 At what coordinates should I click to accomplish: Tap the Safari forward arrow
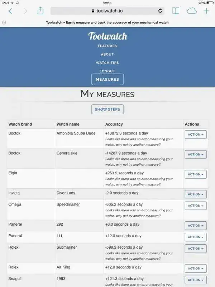tap(25, 11)
